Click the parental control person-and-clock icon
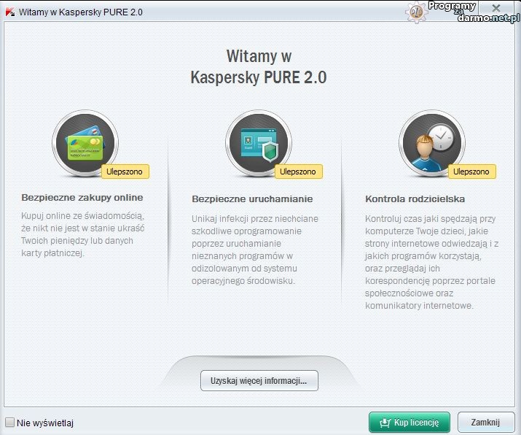This screenshot has width=521, height=435. pos(432,143)
